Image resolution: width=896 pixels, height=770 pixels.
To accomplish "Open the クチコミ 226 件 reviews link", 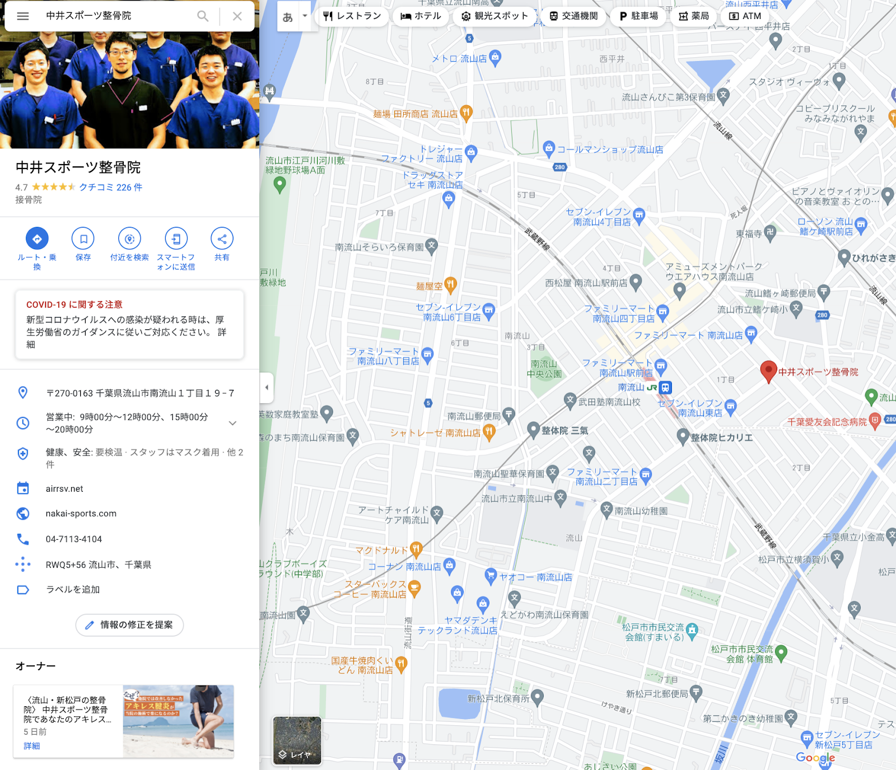I will 111,187.
